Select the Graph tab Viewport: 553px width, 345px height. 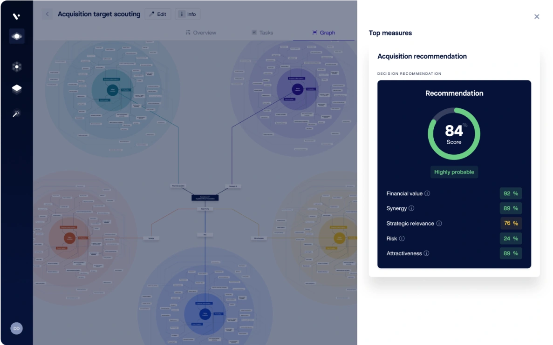coord(323,33)
